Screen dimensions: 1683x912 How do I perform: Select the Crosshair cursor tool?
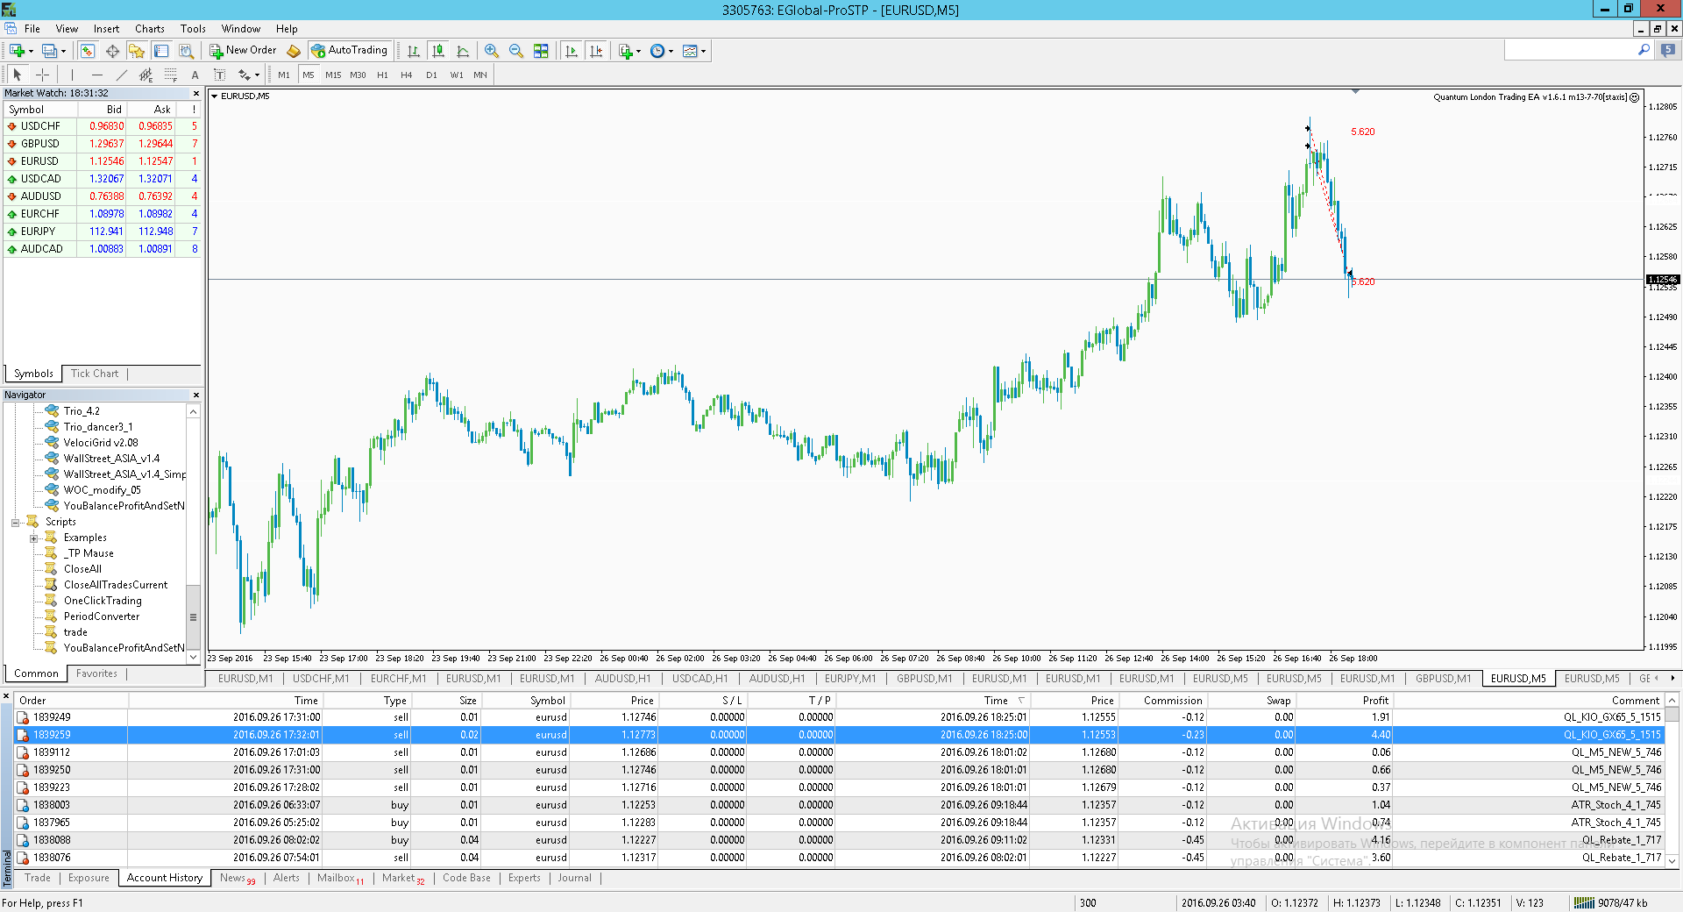[x=42, y=75]
